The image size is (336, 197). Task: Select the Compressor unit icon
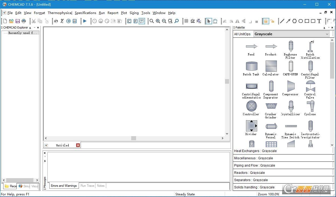point(291,86)
